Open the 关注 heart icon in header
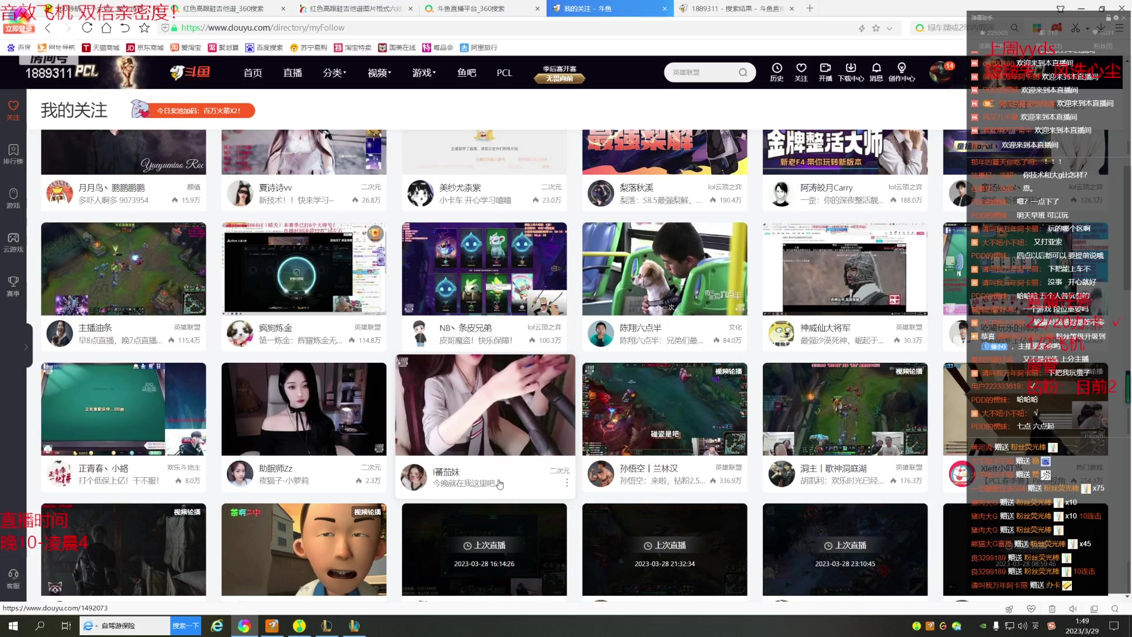 (801, 72)
